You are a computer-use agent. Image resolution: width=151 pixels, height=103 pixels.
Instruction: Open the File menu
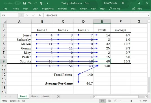pyautogui.click(x=5, y=9)
